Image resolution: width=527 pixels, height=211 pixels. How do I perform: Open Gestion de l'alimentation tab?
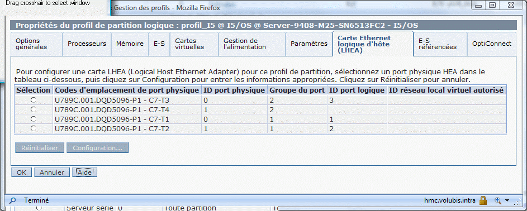pyautogui.click(x=251, y=44)
